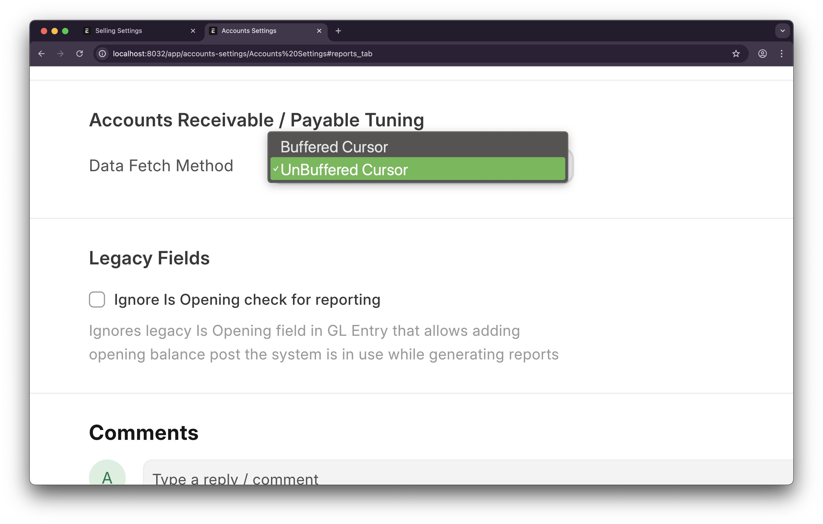
Task: Click the Selling Settings tab favicon
Action: pos(87,31)
